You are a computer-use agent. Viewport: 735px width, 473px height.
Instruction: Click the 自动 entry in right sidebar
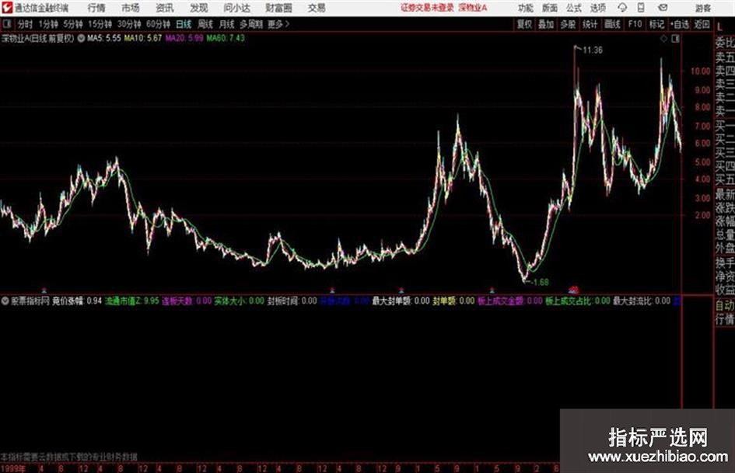[x=725, y=305]
